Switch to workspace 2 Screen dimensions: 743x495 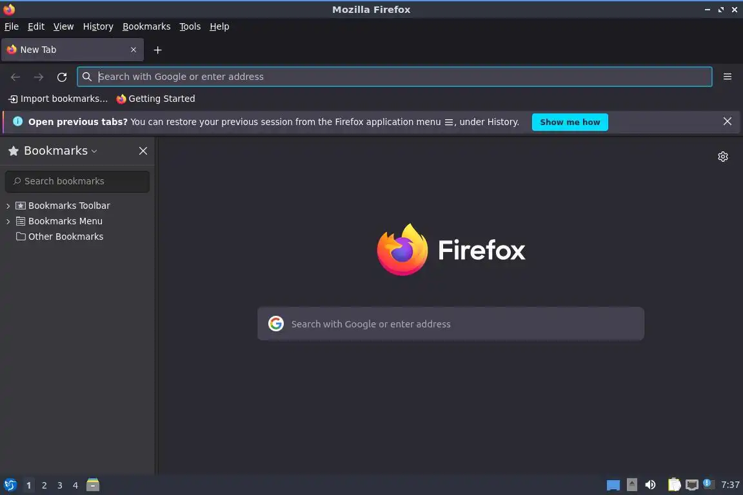pyautogui.click(x=44, y=485)
